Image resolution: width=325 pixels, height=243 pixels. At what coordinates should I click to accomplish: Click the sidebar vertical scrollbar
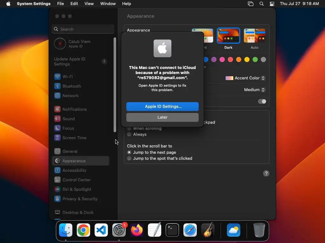point(115,85)
